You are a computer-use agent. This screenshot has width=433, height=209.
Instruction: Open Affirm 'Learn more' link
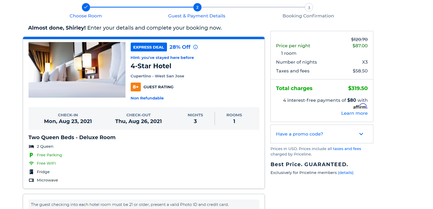354,113
